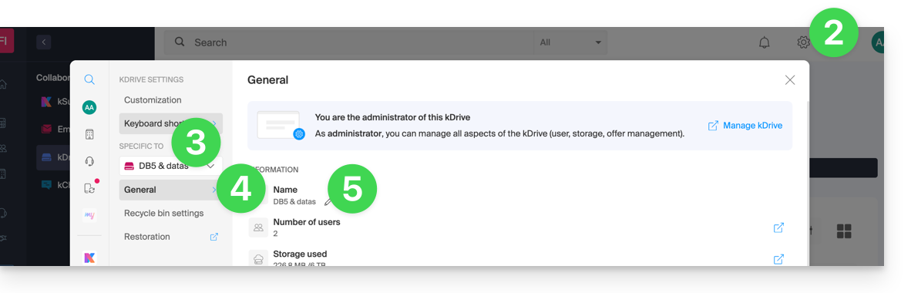
Task: Click the Manage kDrive link
Action: coord(745,126)
